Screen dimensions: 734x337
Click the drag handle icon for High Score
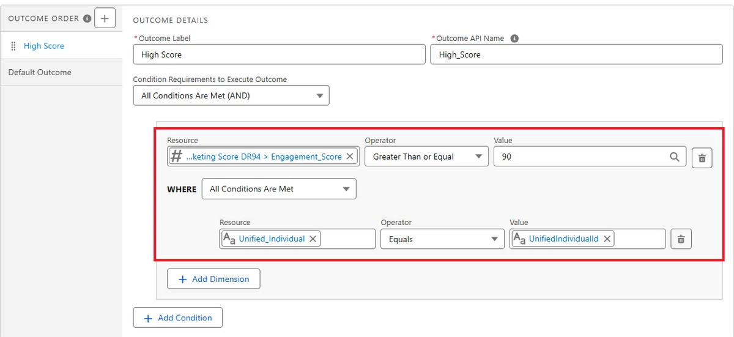tap(13, 46)
